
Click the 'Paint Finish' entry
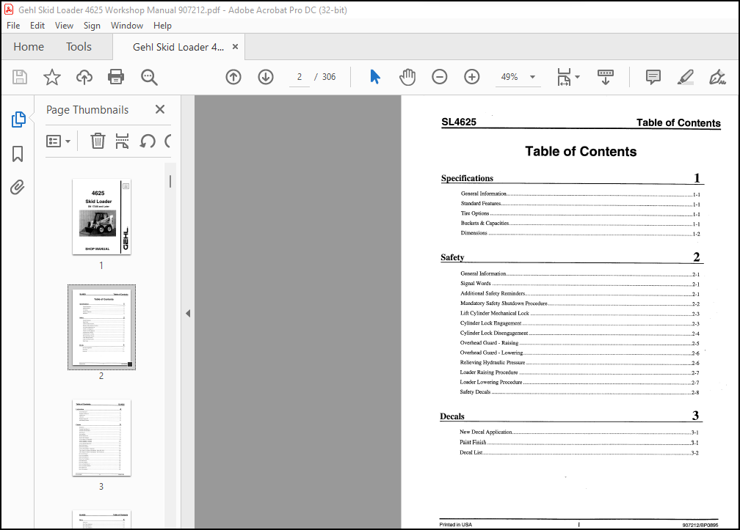click(x=473, y=442)
